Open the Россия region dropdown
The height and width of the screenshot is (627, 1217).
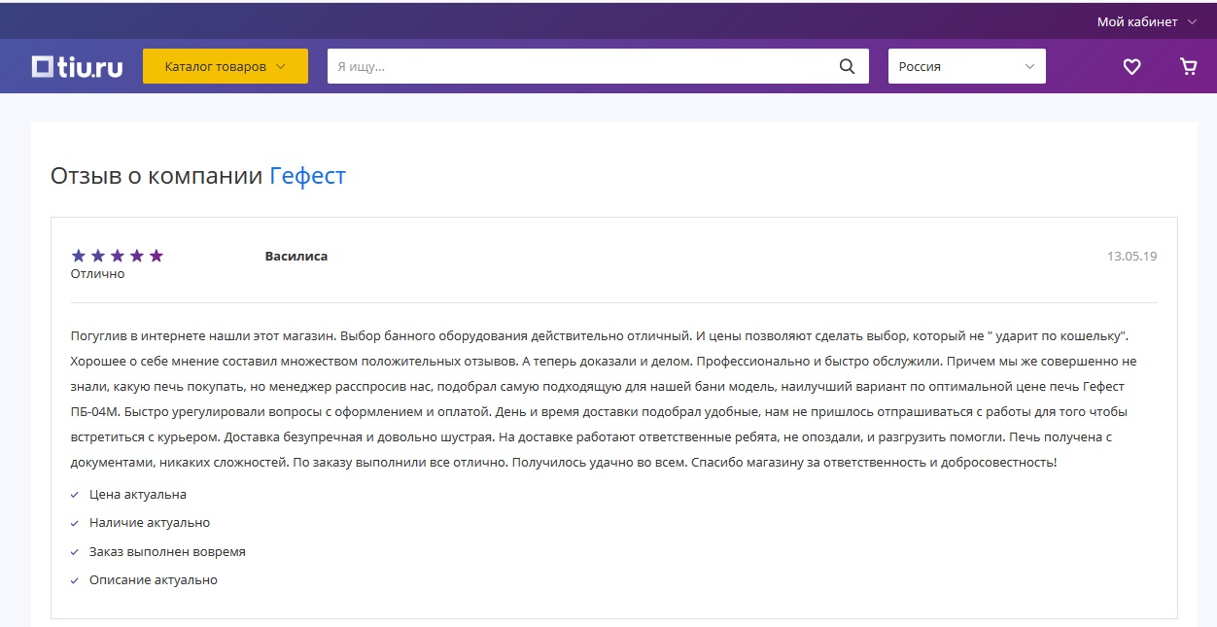point(967,66)
